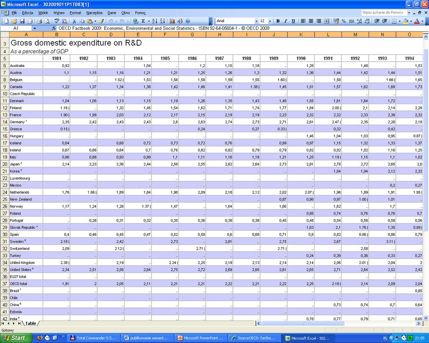Open the Plik menu
429x343 pixels.
point(14,13)
